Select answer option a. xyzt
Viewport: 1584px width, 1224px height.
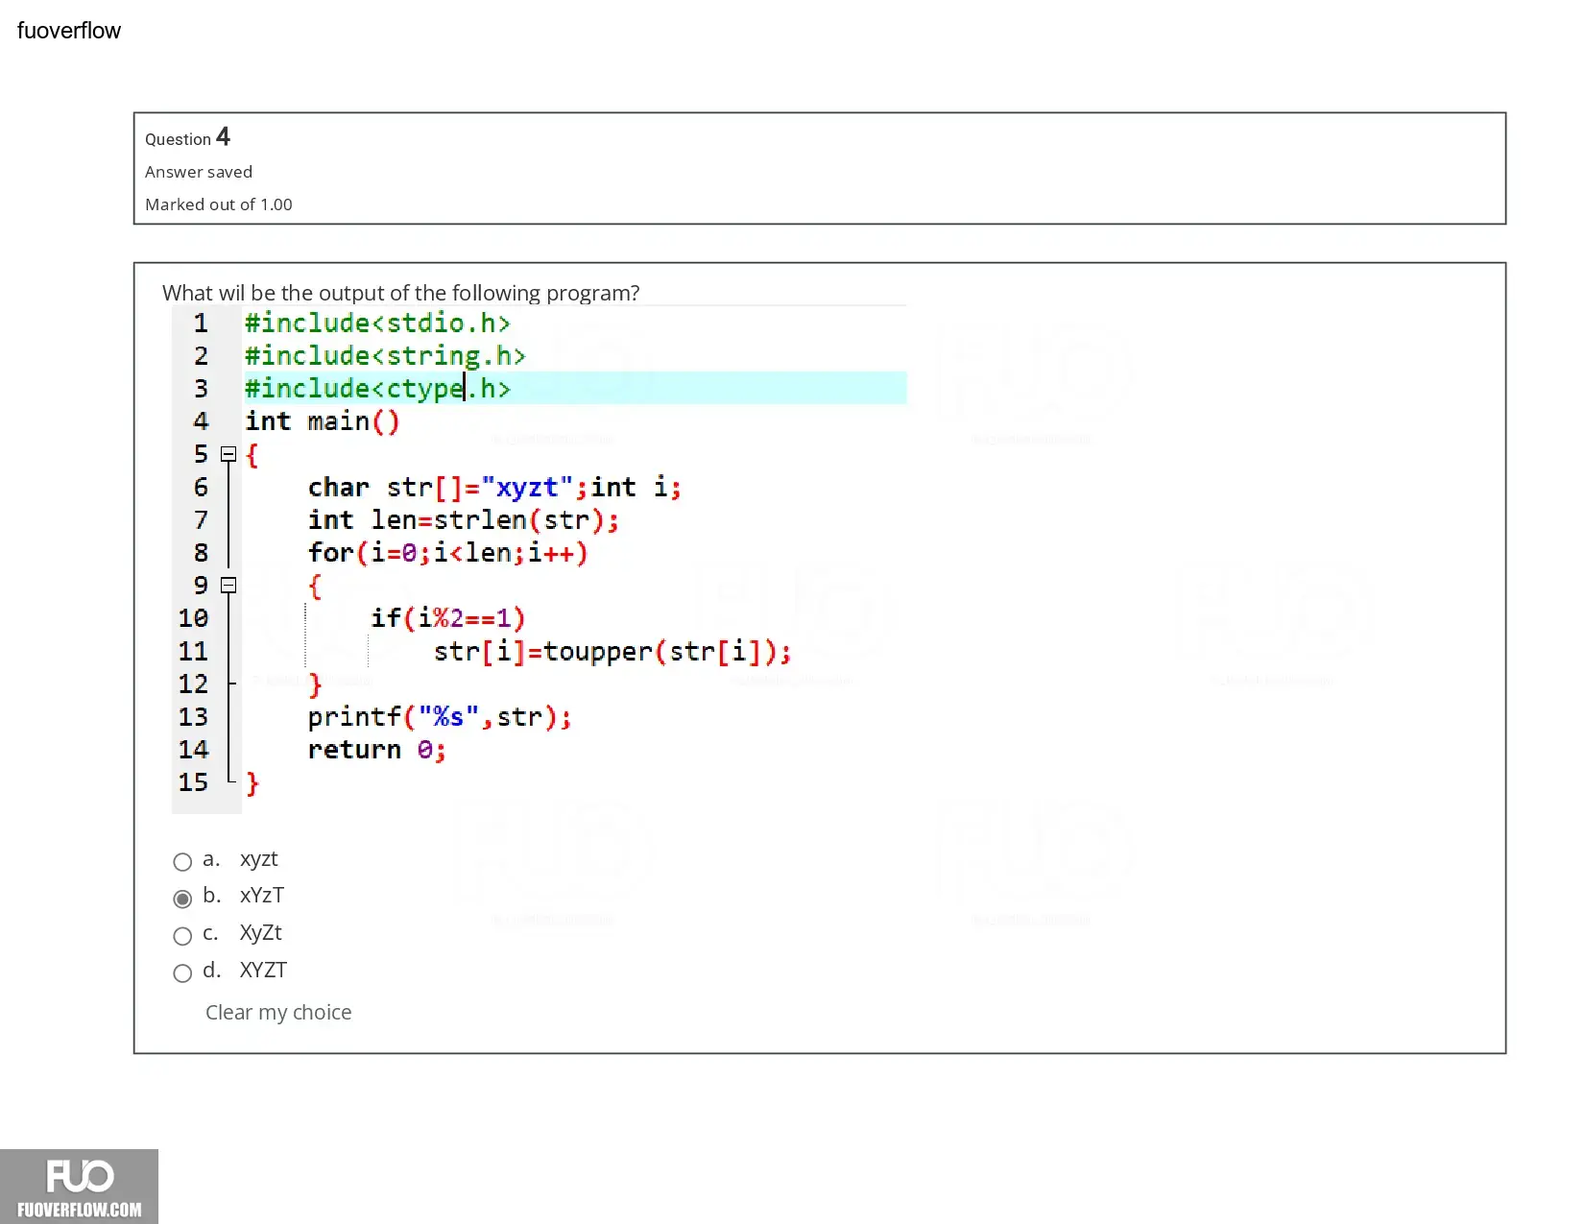pos(182,861)
